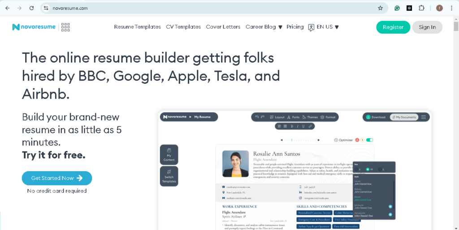Click the LinkedIn icon on the resume
The width and height of the screenshot is (459, 230).
[x=300, y=192]
